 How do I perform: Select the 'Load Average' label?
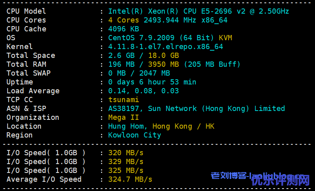click(33, 91)
